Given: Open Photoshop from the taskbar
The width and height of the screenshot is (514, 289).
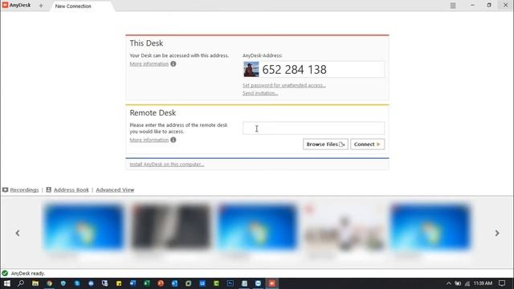Looking at the screenshot, I should [x=230, y=283].
